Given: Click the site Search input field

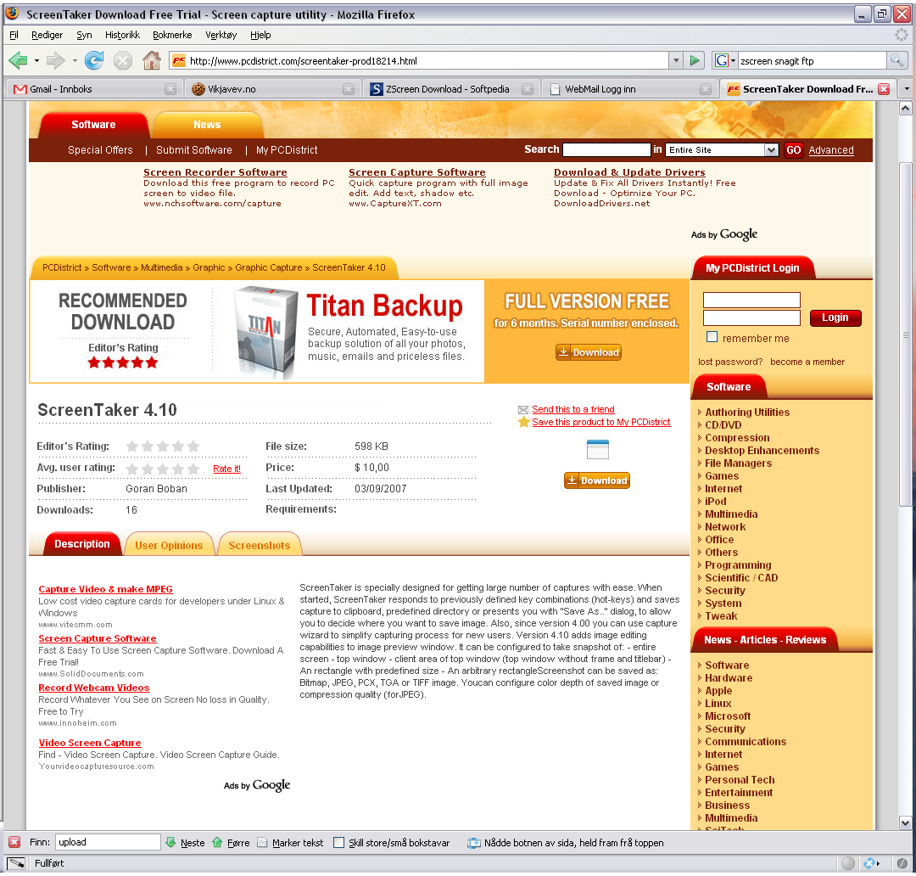Looking at the screenshot, I should pyautogui.click(x=606, y=149).
